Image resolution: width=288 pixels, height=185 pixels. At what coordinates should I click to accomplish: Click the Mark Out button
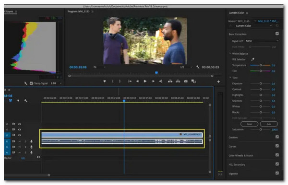pyautogui.click(x=120, y=81)
